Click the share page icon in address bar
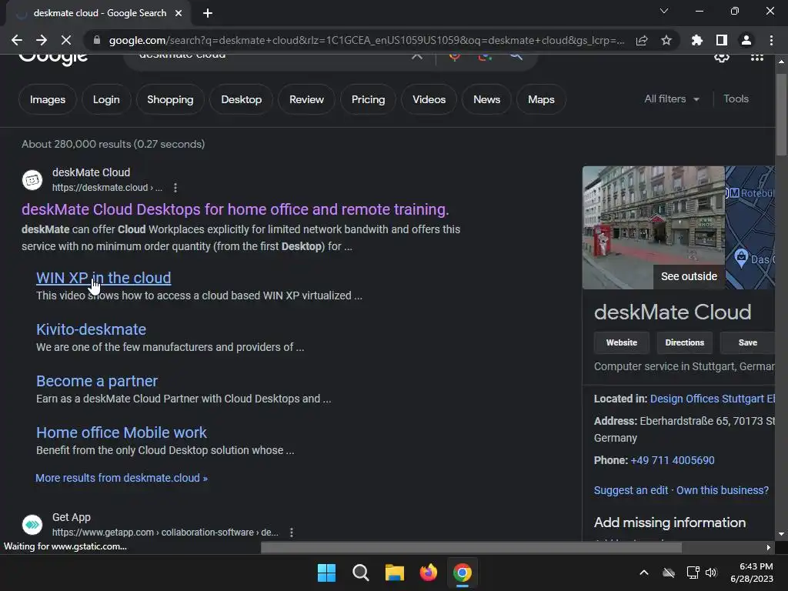The image size is (788, 591). [642, 40]
